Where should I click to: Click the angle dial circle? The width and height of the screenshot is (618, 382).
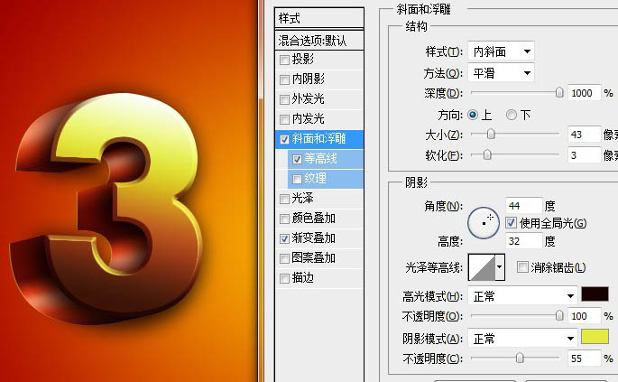click(483, 219)
